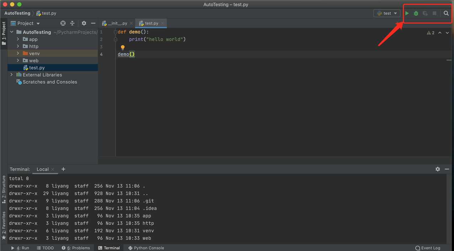Click the yellow intention lightbulb
The image size is (454, 251).
click(x=123, y=47)
